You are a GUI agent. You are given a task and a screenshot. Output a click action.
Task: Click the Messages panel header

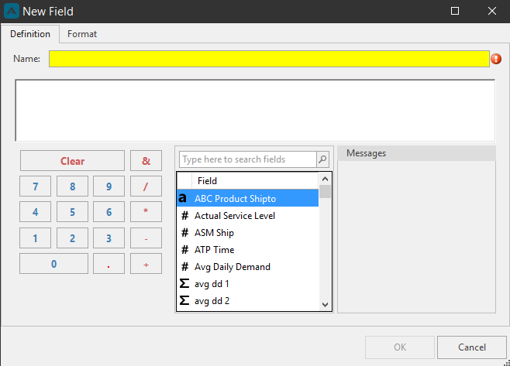(x=416, y=153)
